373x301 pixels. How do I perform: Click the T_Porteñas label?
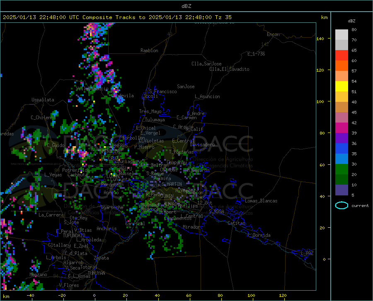pyautogui.click(x=181, y=152)
